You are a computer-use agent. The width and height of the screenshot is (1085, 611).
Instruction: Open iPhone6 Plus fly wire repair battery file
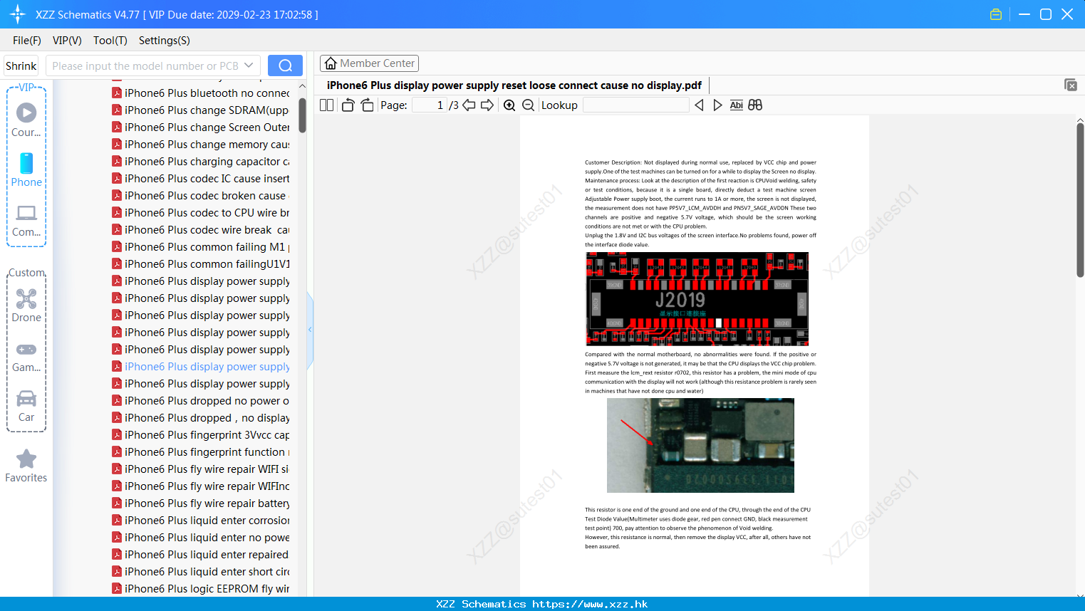pyautogui.click(x=201, y=503)
